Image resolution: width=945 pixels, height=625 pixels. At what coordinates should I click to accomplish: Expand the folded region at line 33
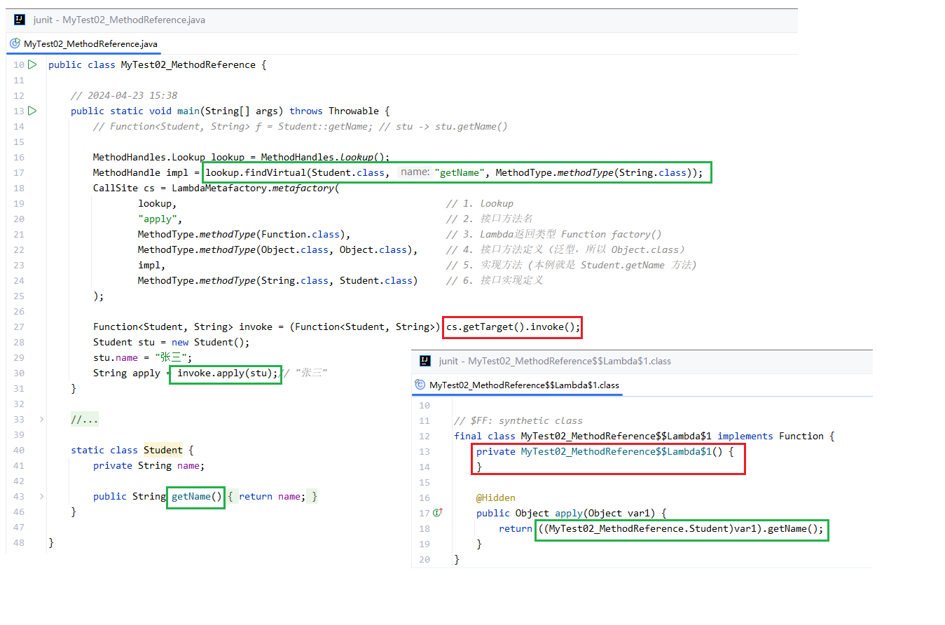pos(41,419)
